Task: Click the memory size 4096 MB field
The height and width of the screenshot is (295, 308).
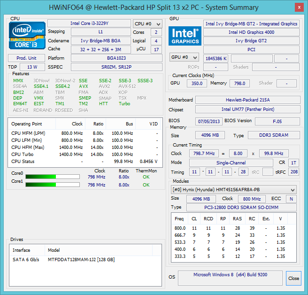Action: pyautogui.click(x=210, y=135)
